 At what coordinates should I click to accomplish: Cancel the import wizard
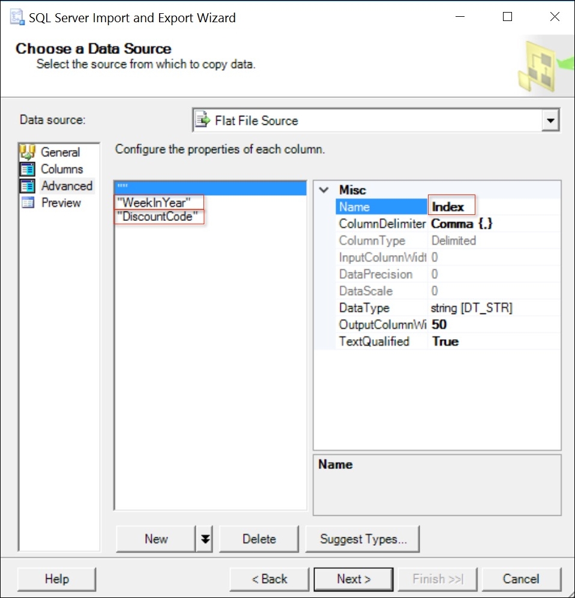tap(521, 579)
